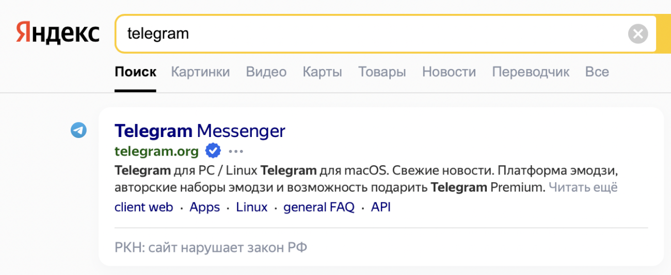The image size is (671, 275).
Task: Go to the Товары tab
Action: [x=382, y=72]
